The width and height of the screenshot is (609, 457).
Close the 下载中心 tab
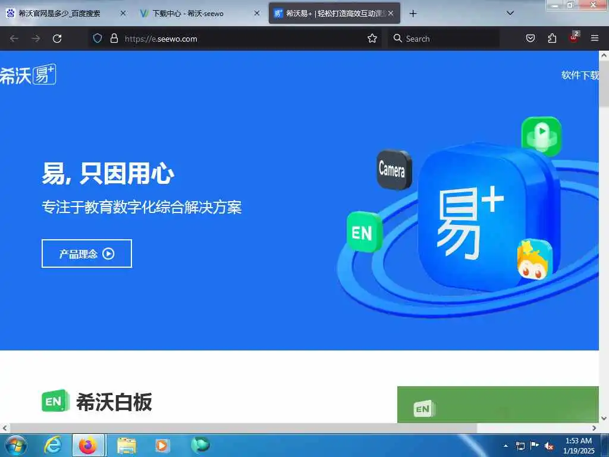[257, 13]
